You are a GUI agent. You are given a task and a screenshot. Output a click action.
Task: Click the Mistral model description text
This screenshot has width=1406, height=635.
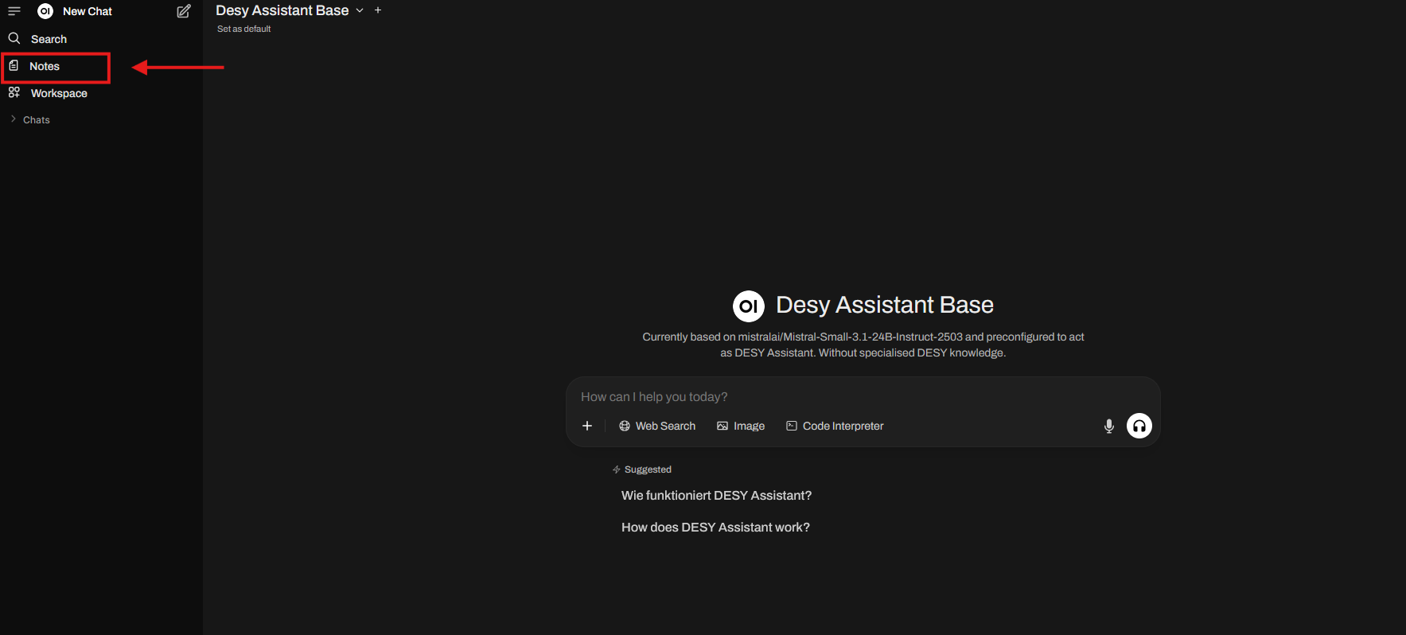(863, 345)
